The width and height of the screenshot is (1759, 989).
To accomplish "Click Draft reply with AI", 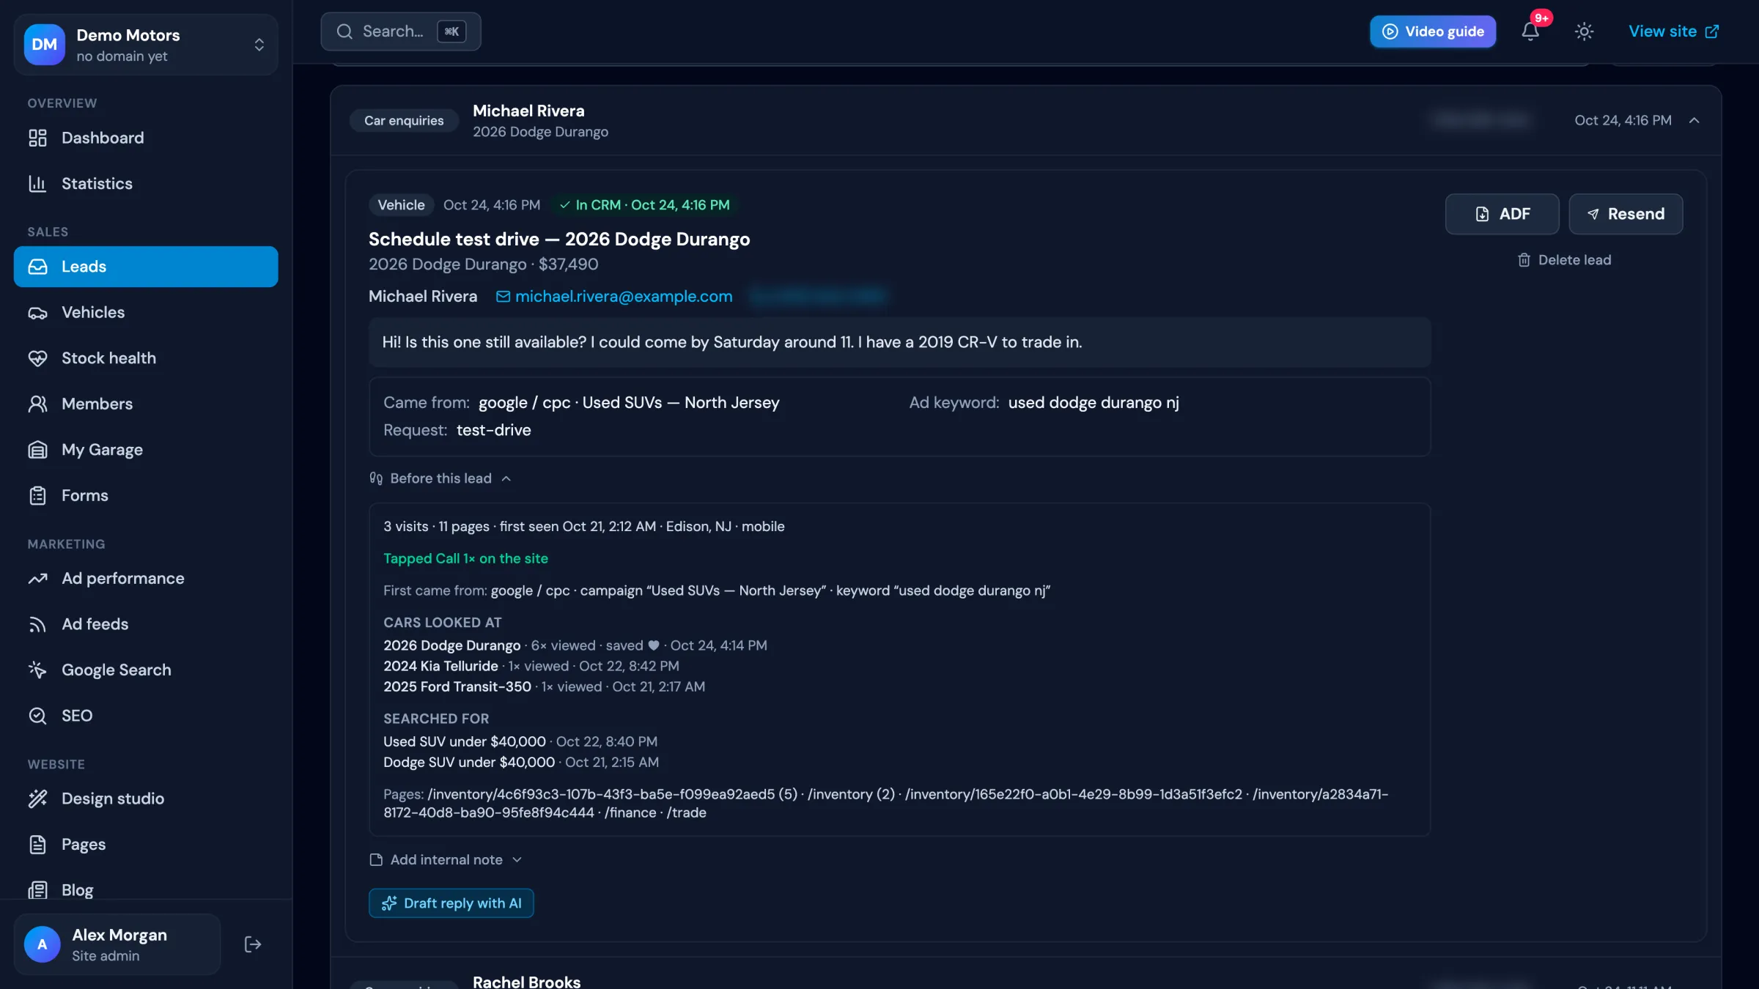I will coord(451,903).
